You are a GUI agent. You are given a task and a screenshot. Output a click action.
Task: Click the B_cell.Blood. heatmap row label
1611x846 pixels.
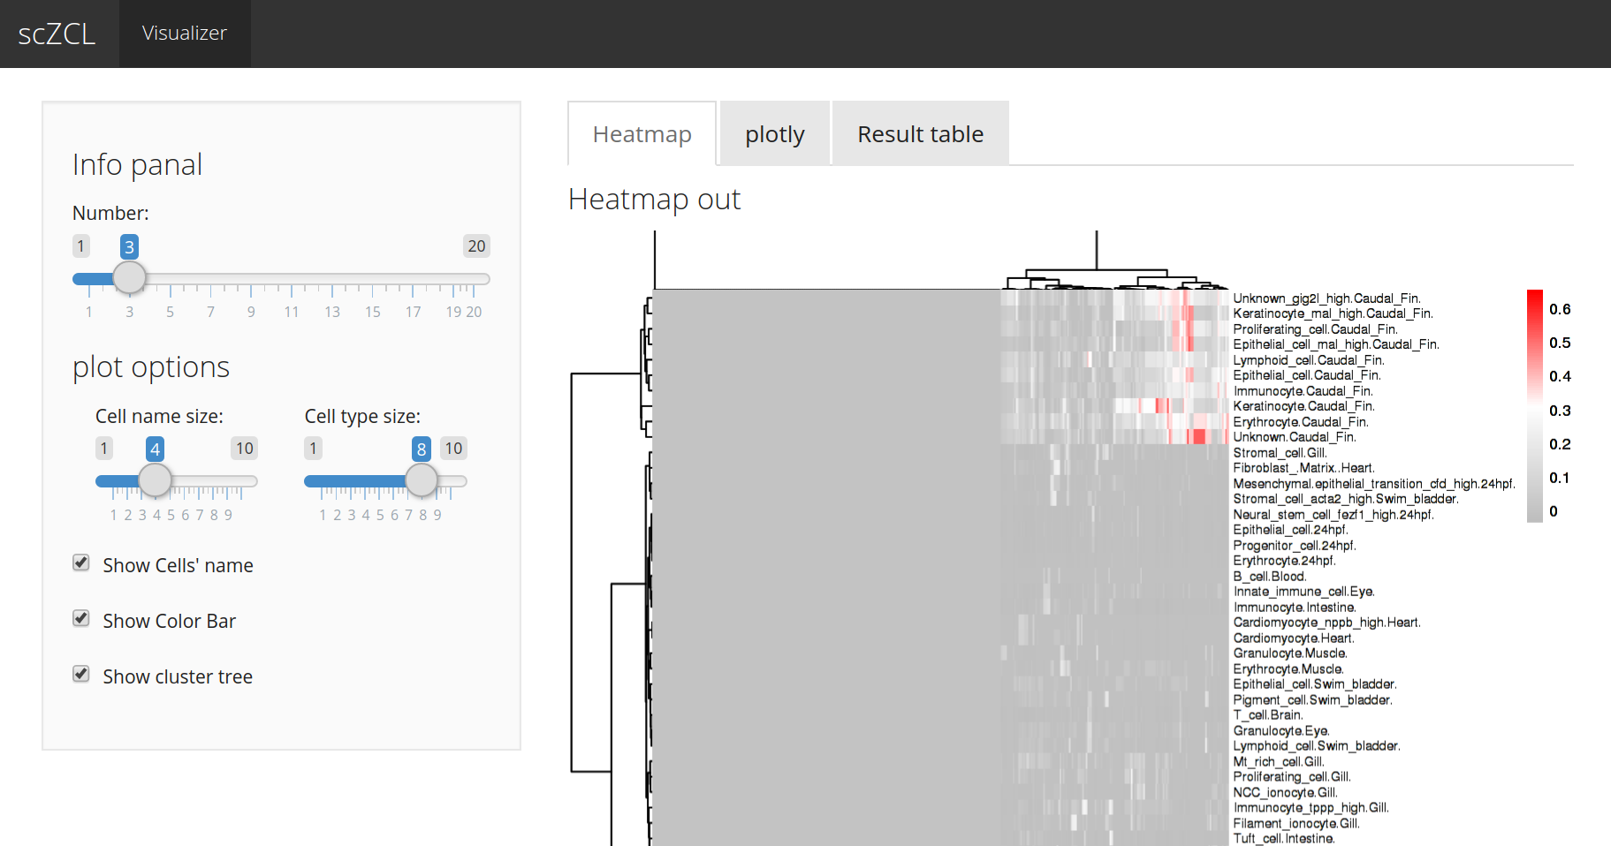point(1269,577)
